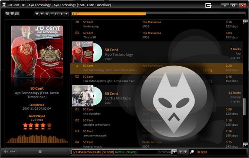Skip to next track with forward button
The height and width of the screenshot is (158, 249).
[x=56, y=14]
